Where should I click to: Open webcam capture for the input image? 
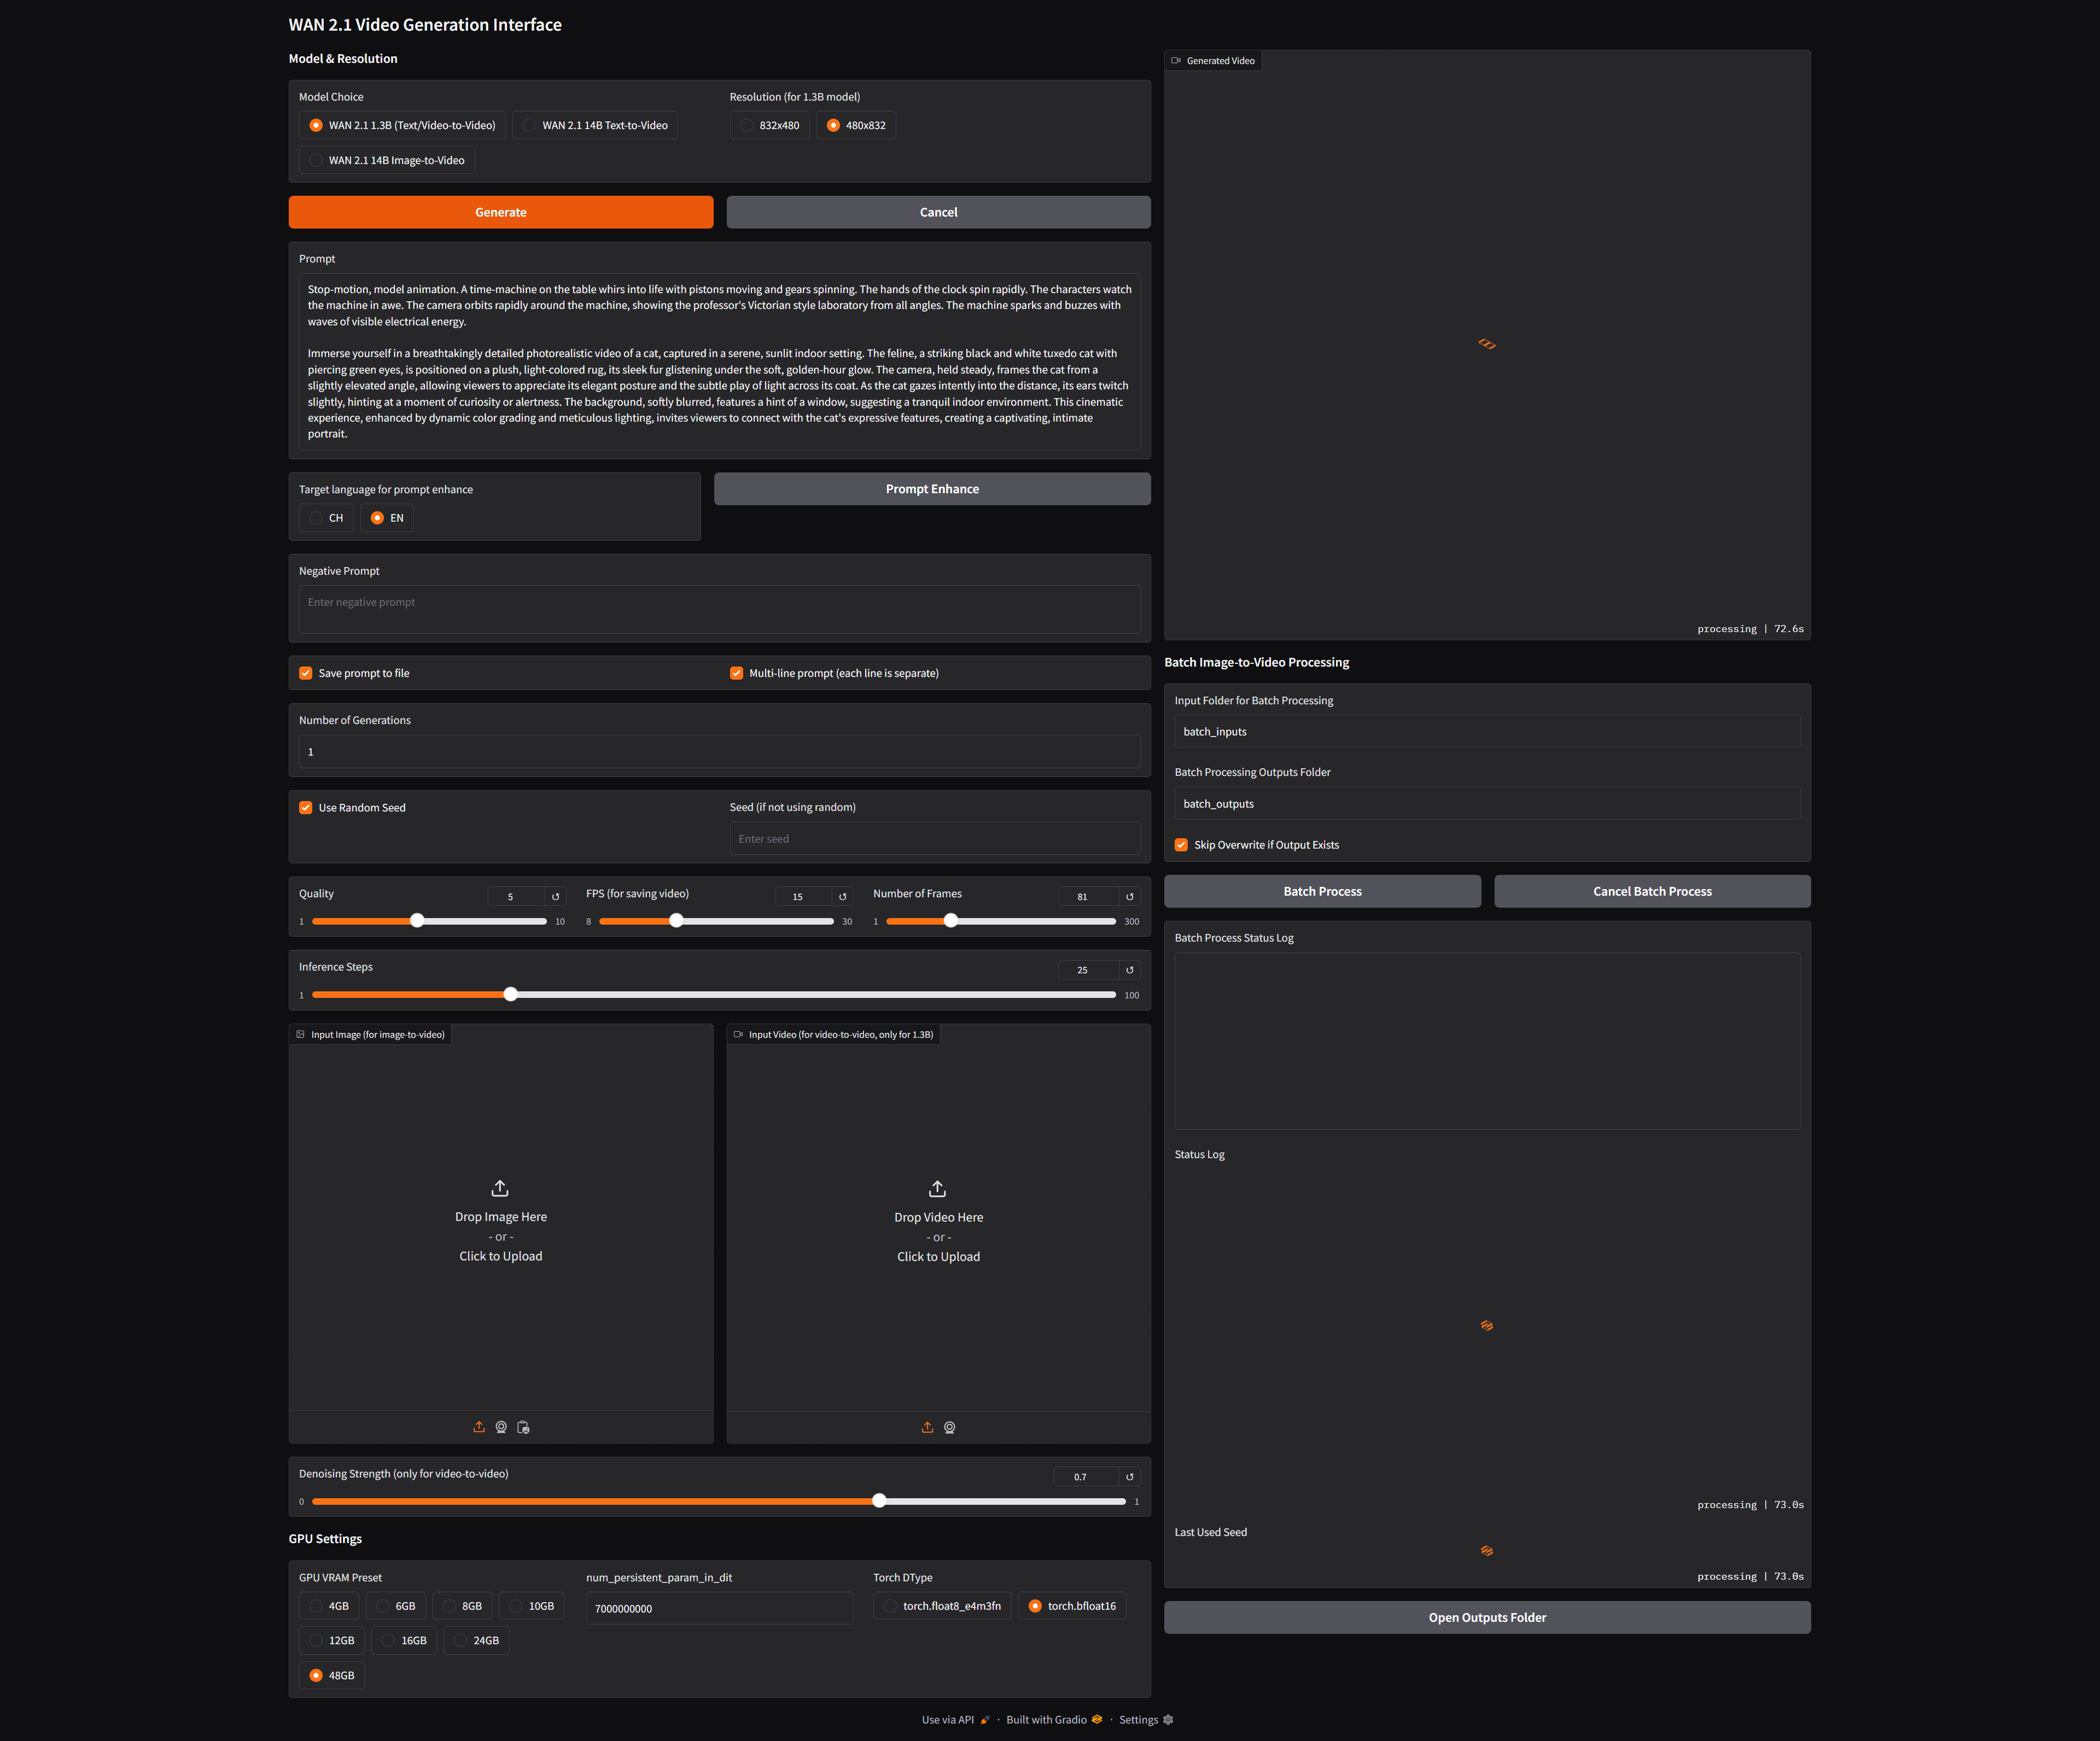pos(501,1427)
